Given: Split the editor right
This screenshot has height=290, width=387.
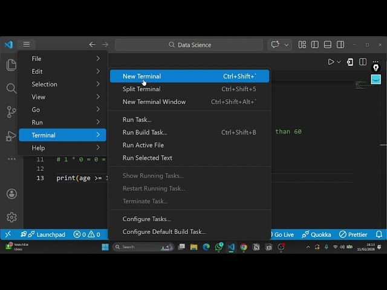Looking at the screenshot, I should click(x=363, y=62).
